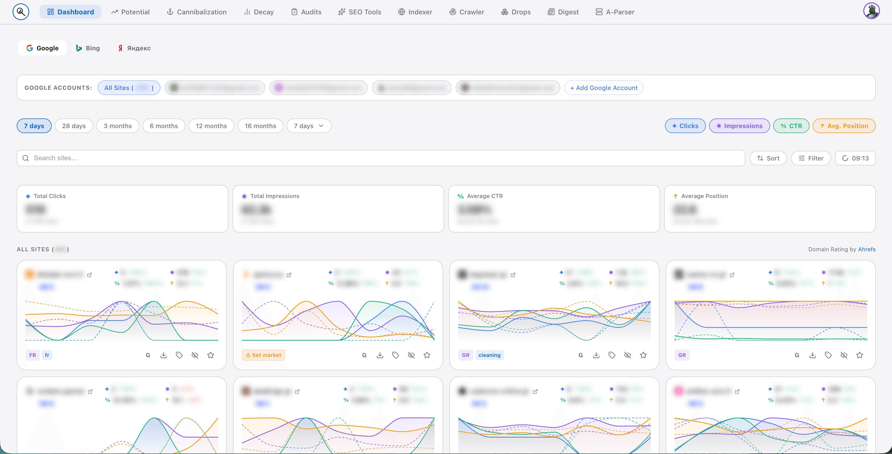Toggle the Clicks metric chip
Image resolution: width=892 pixels, height=454 pixels.
click(685, 126)
